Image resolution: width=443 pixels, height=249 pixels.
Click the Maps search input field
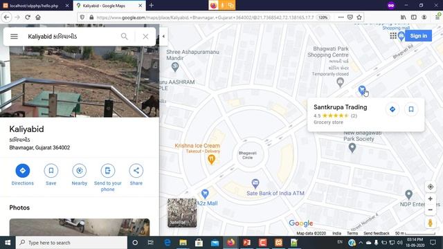tap(72, 37)
